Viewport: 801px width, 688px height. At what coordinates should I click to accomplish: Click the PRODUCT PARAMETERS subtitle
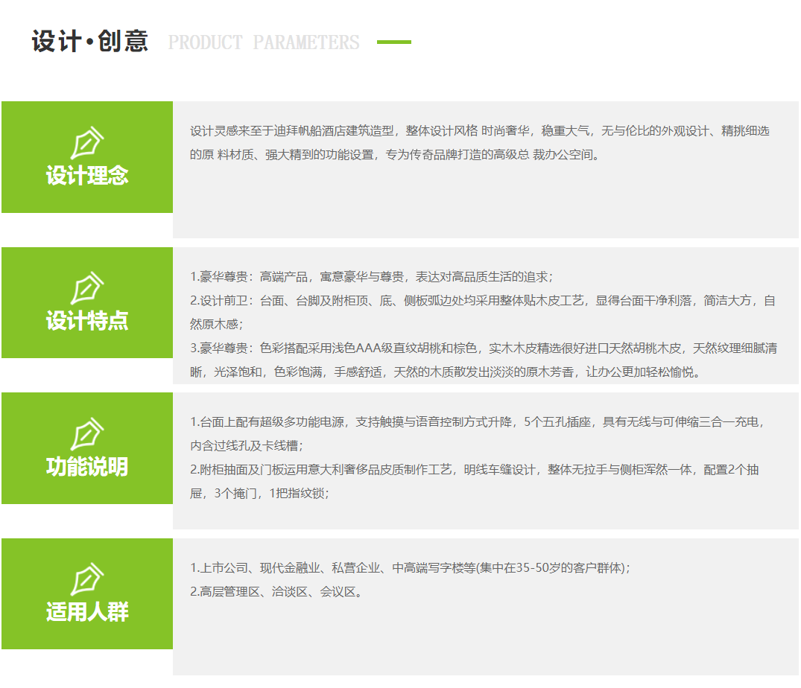tap(264, 42)
